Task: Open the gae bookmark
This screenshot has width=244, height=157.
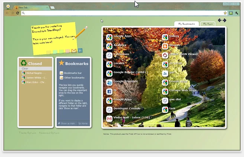Action: click(x=168, y=73)
